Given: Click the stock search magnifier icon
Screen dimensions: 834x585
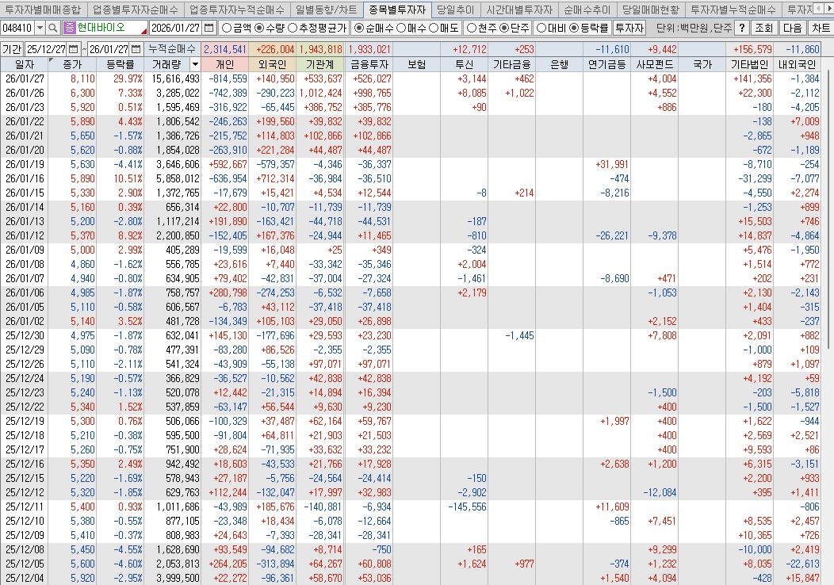Looking at the screenshot, I should tap(52, 29).
